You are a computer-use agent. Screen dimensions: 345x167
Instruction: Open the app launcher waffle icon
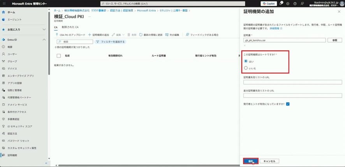[4, 3]
